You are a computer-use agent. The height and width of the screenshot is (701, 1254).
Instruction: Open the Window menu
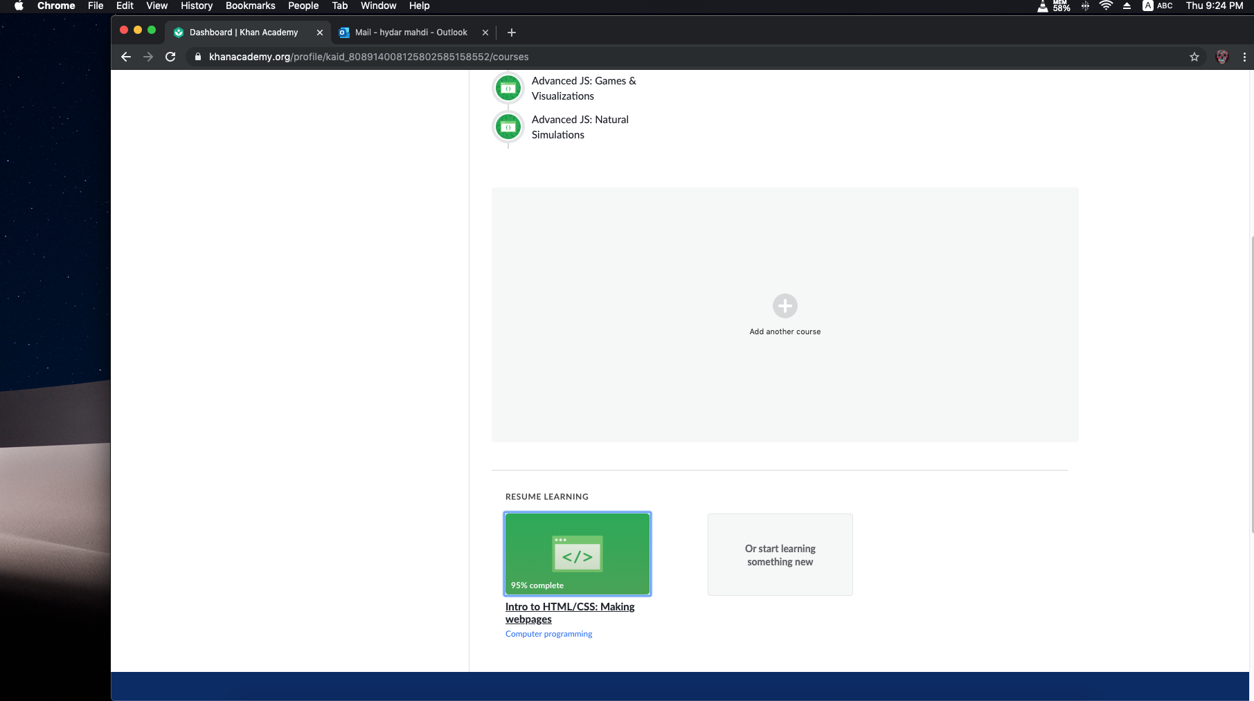point(379,6)
